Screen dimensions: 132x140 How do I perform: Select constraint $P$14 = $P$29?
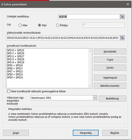click(x=15, y=62)
